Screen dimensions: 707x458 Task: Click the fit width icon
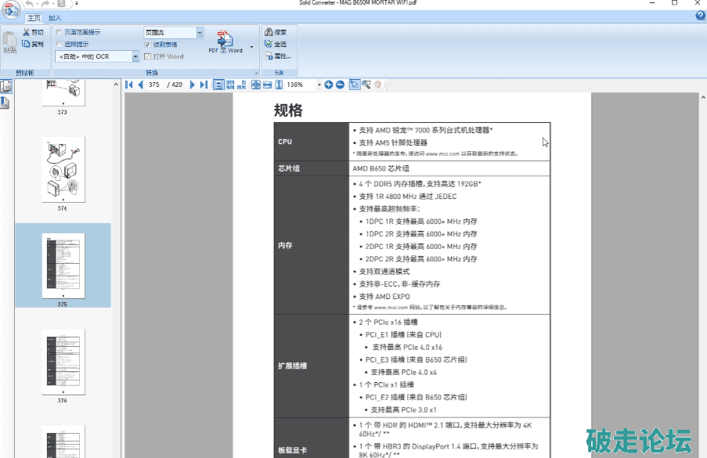pyautogui.click(x=268, y=85)
